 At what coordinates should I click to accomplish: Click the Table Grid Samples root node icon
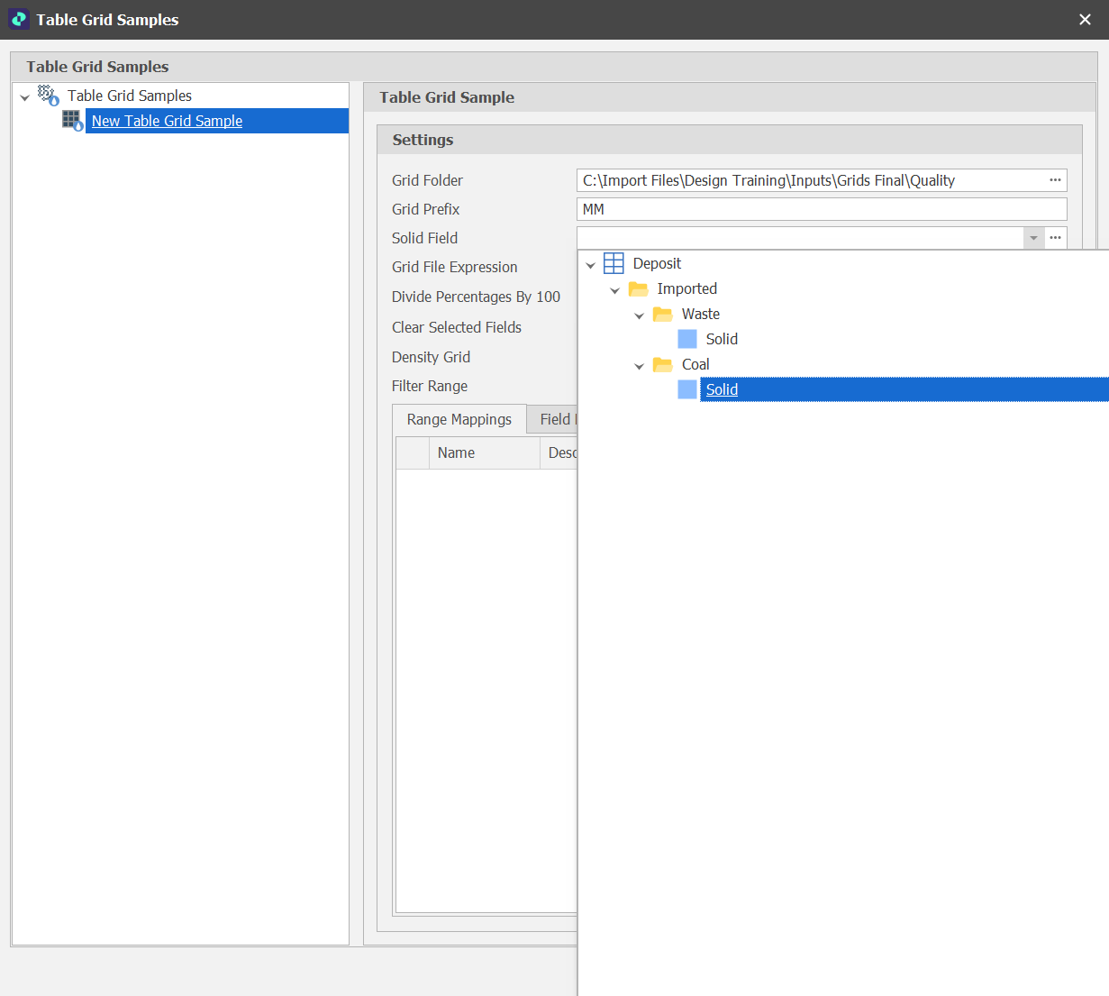(x=48, y=96)
